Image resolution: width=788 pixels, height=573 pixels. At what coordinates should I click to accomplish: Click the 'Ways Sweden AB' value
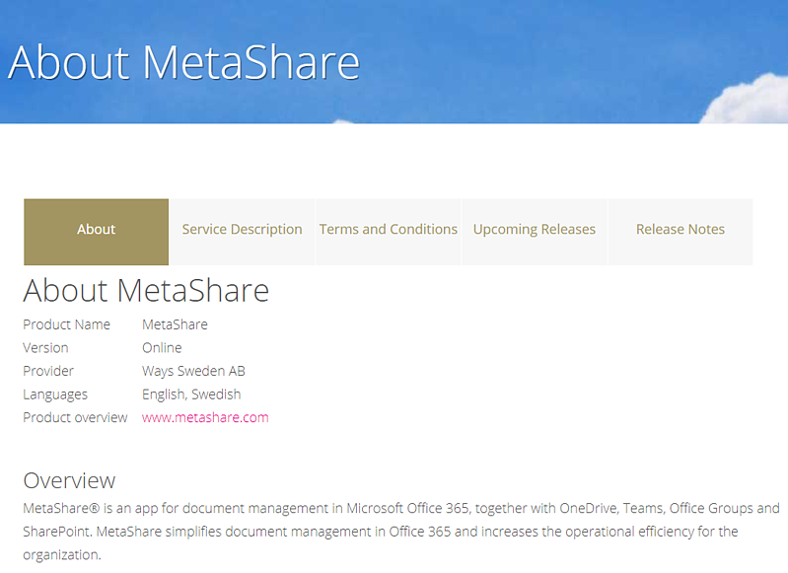[193, 371]
